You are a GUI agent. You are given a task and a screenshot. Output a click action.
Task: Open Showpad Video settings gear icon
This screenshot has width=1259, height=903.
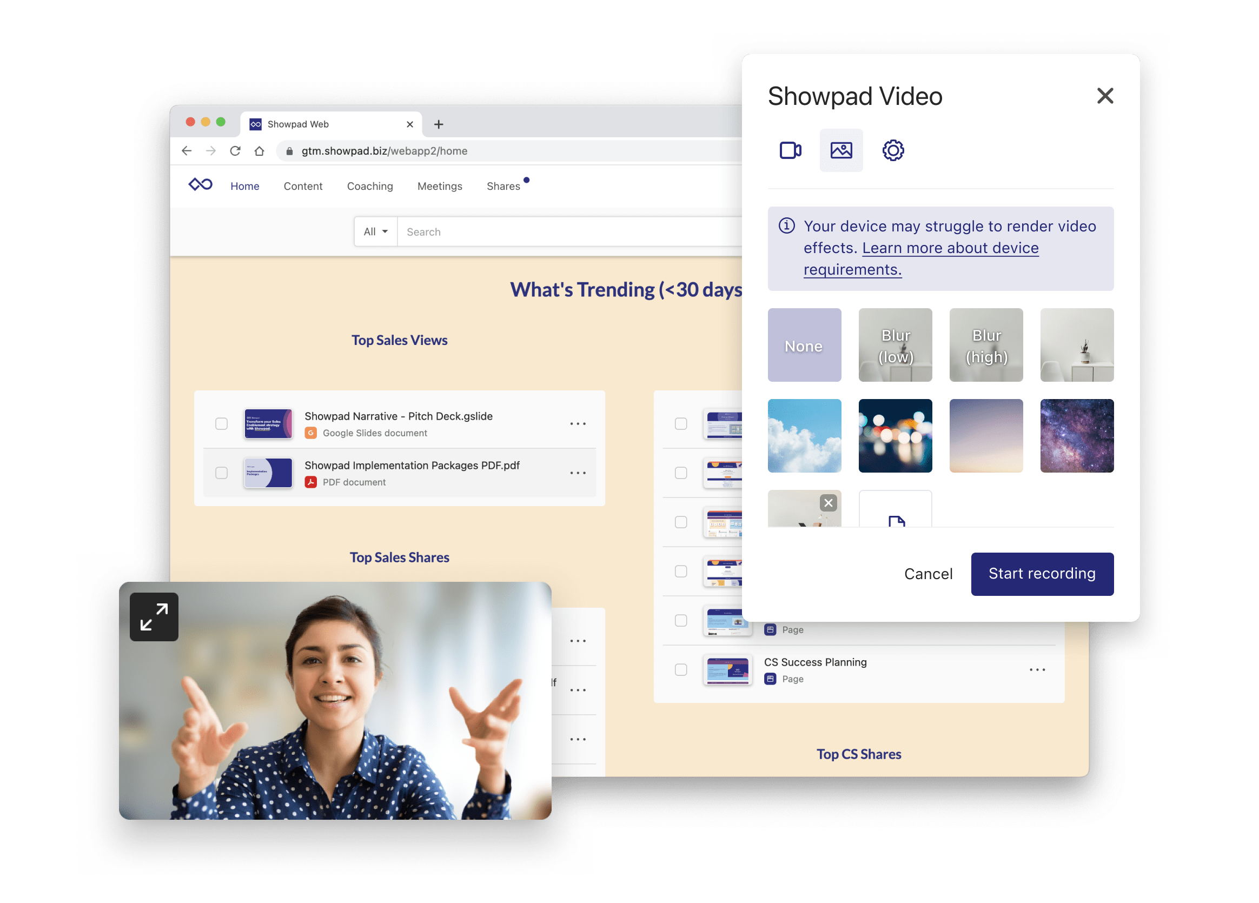(891, 150)
